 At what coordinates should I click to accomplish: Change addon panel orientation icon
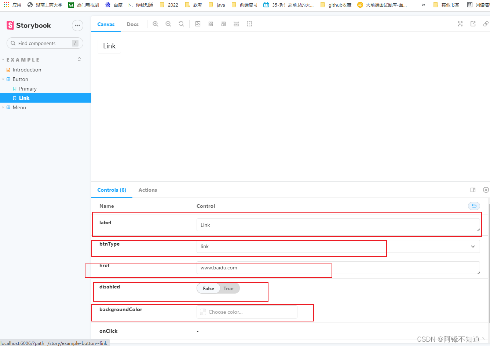point(473,190)
